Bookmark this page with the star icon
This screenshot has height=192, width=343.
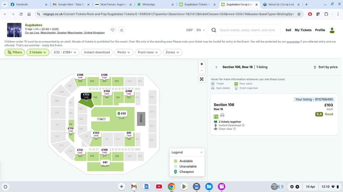[299, 14]
